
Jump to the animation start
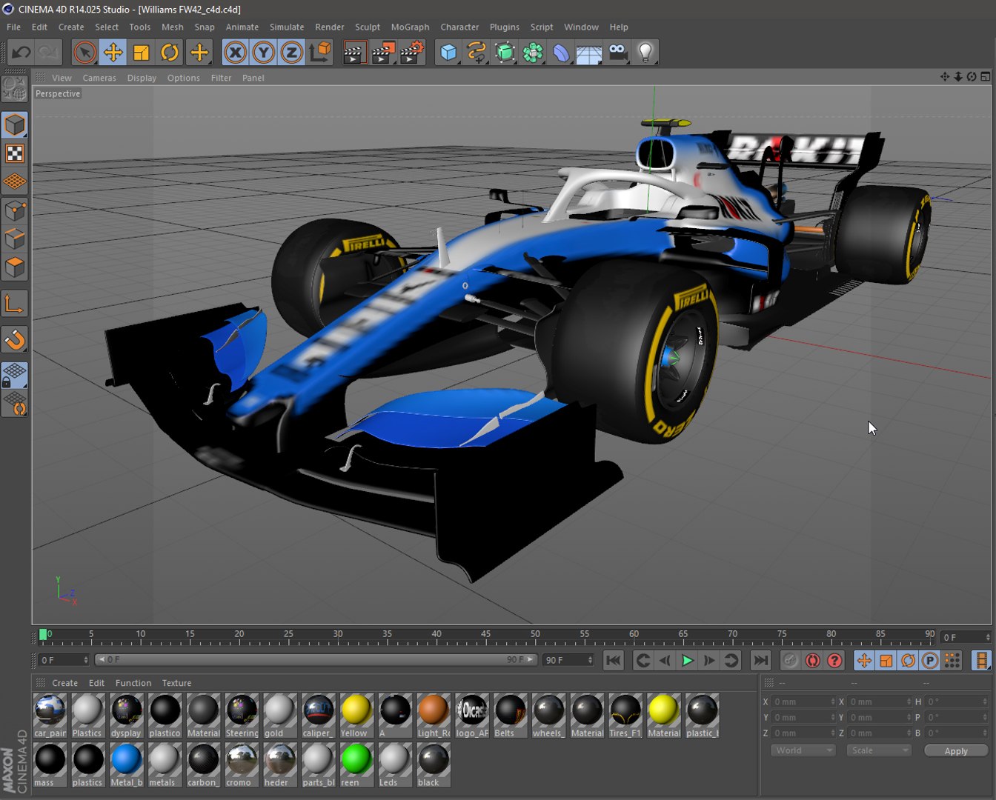point(613,660)
